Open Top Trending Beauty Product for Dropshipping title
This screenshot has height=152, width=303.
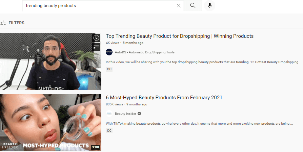[180, 36]
